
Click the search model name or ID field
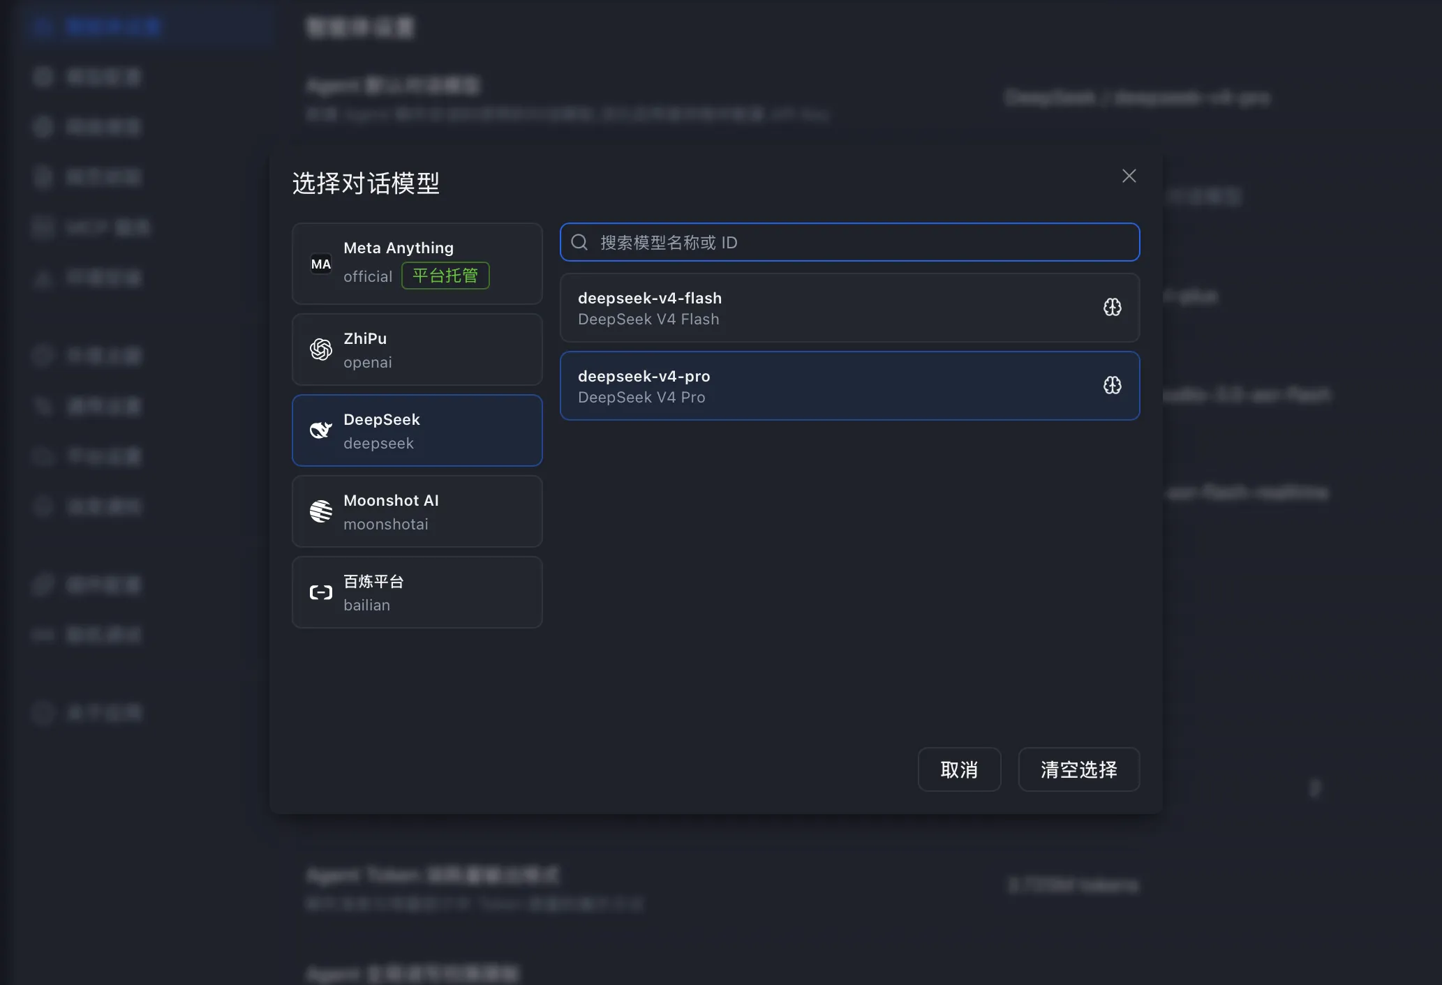[849, 242]
